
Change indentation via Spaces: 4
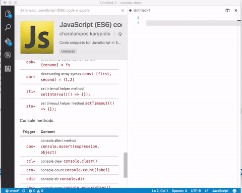[179, 190]
